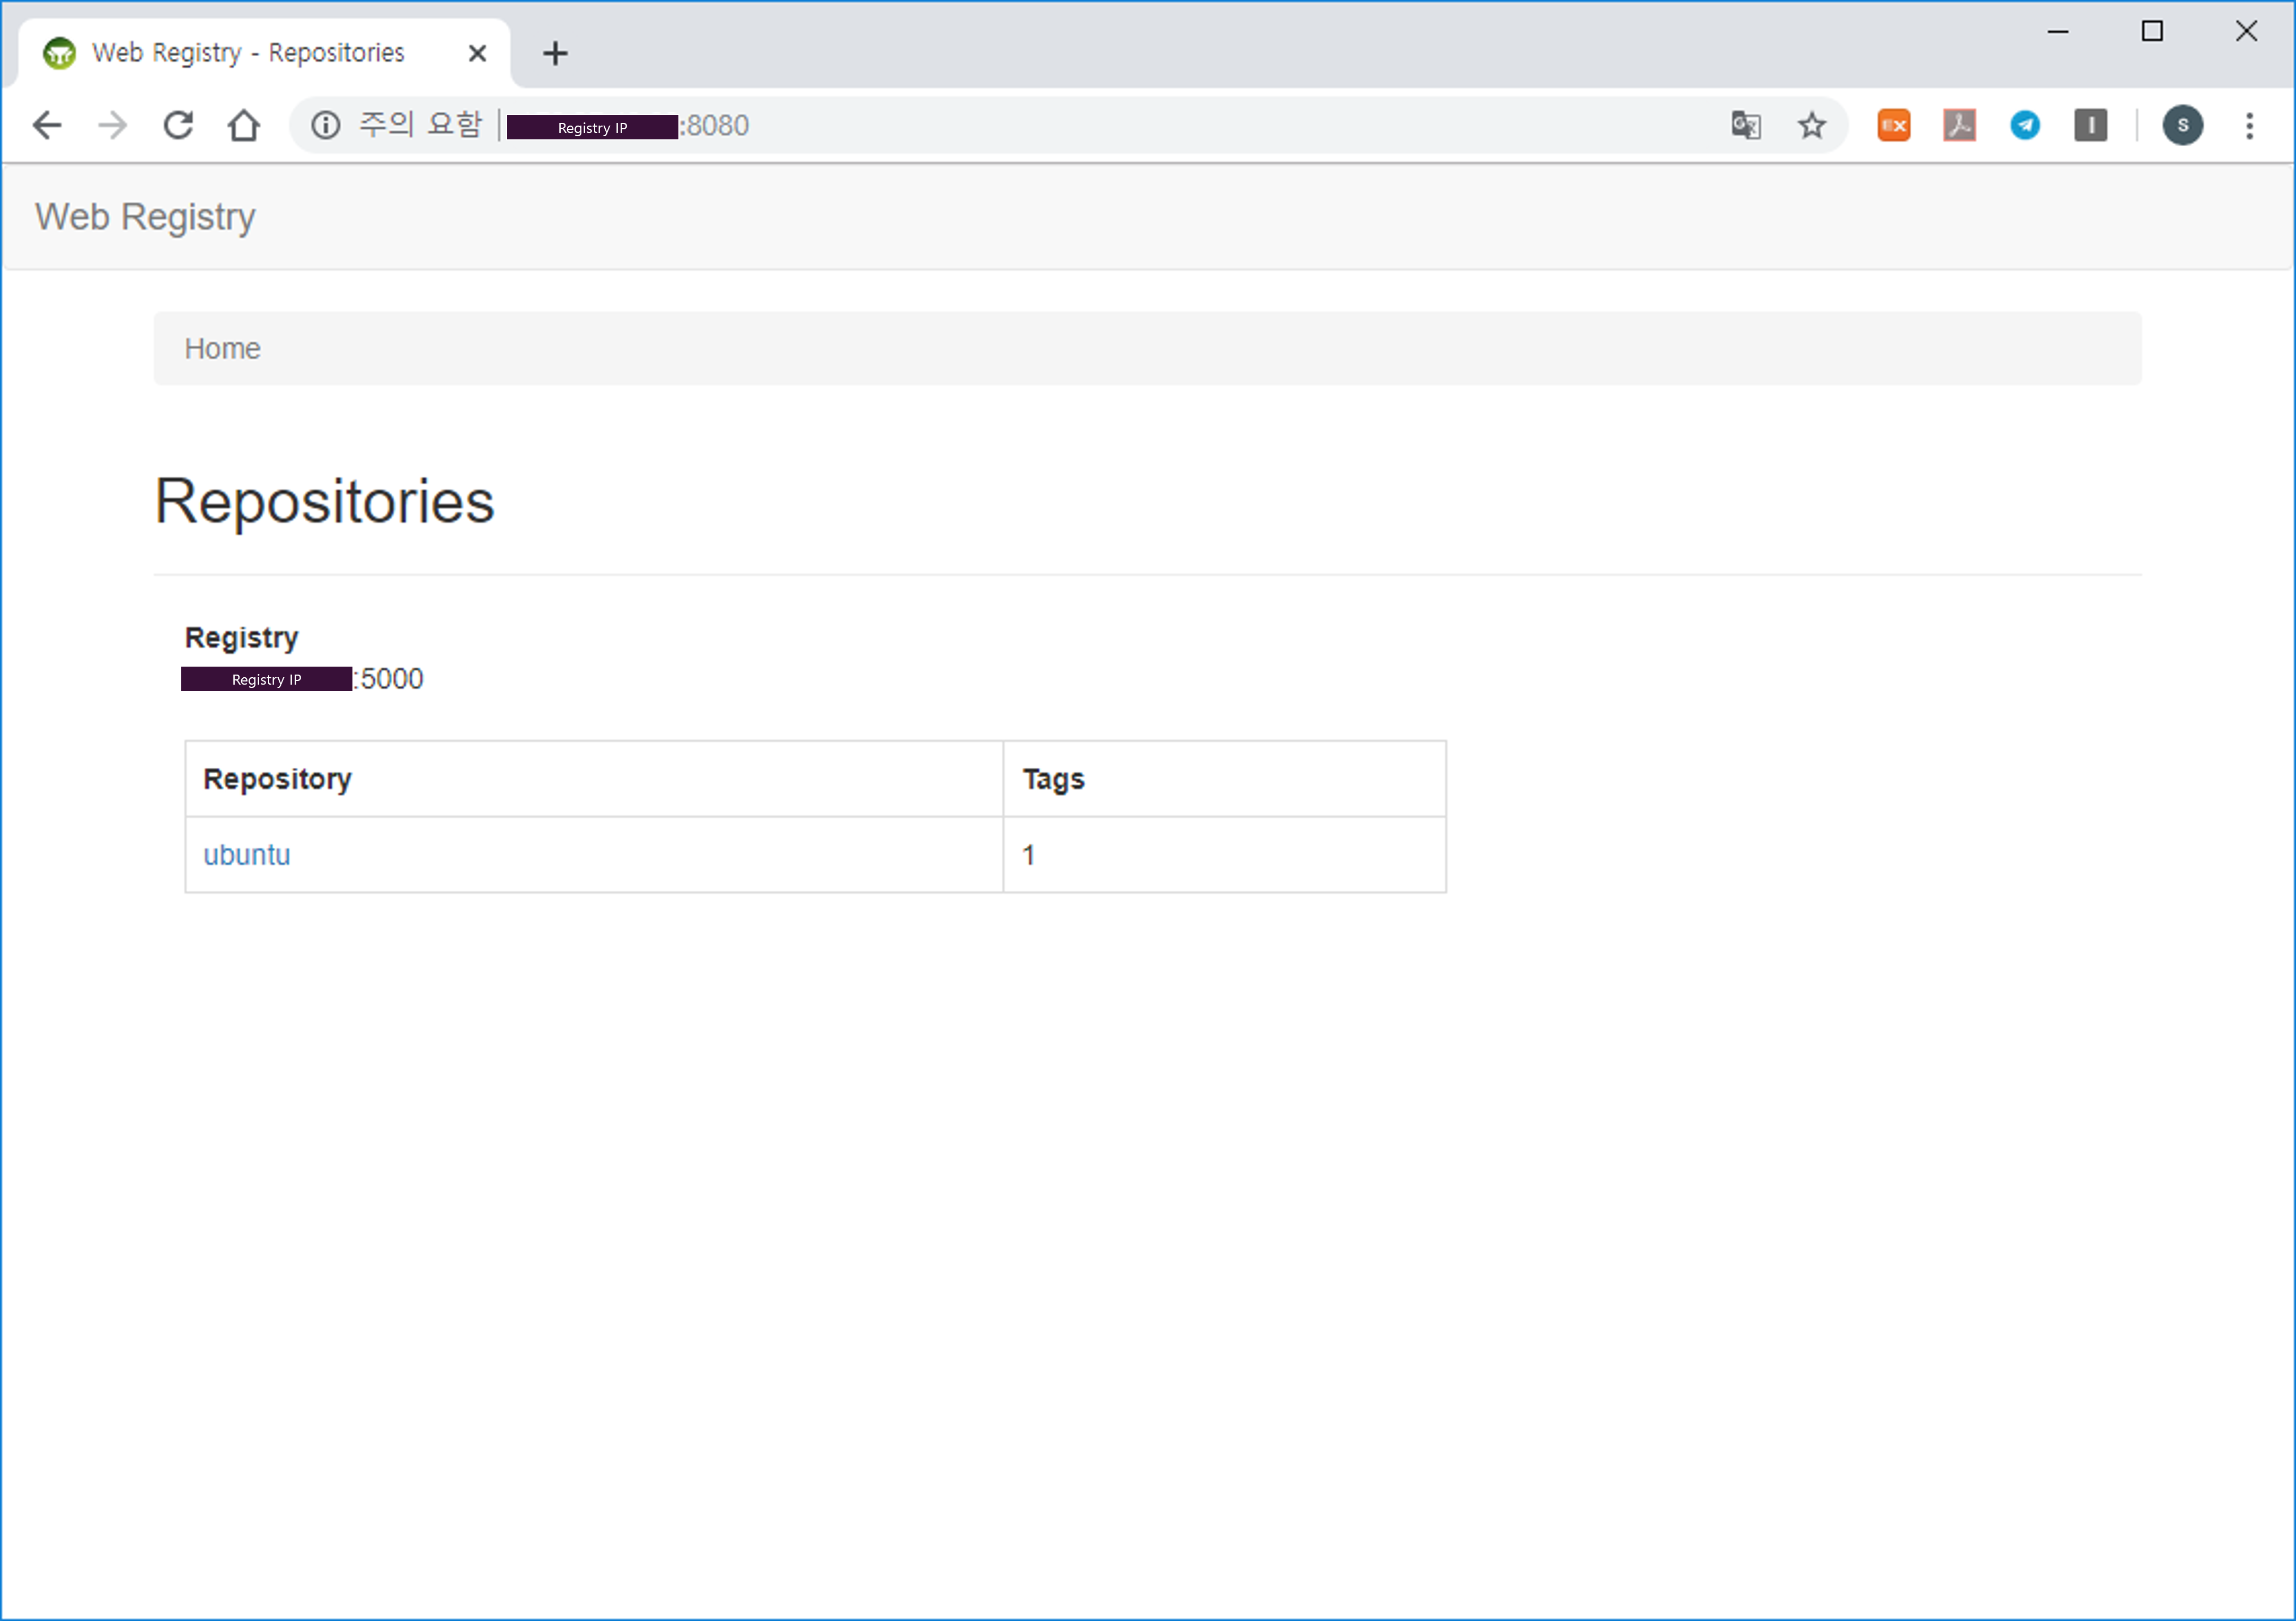The image size is (2296, 1621).
Task: Reload the current page
Action: tap(178, 125)
